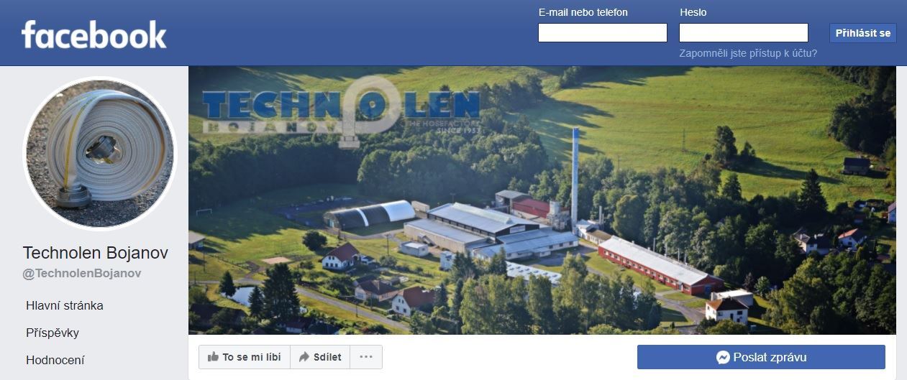Screen dimensions: 907x380
Task: Click the Messenger icon in Poslat zprávu
Action: coord(724,357)
